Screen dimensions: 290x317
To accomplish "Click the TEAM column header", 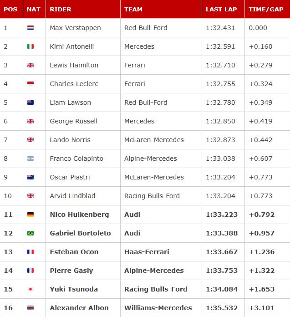I will [133, 9].
